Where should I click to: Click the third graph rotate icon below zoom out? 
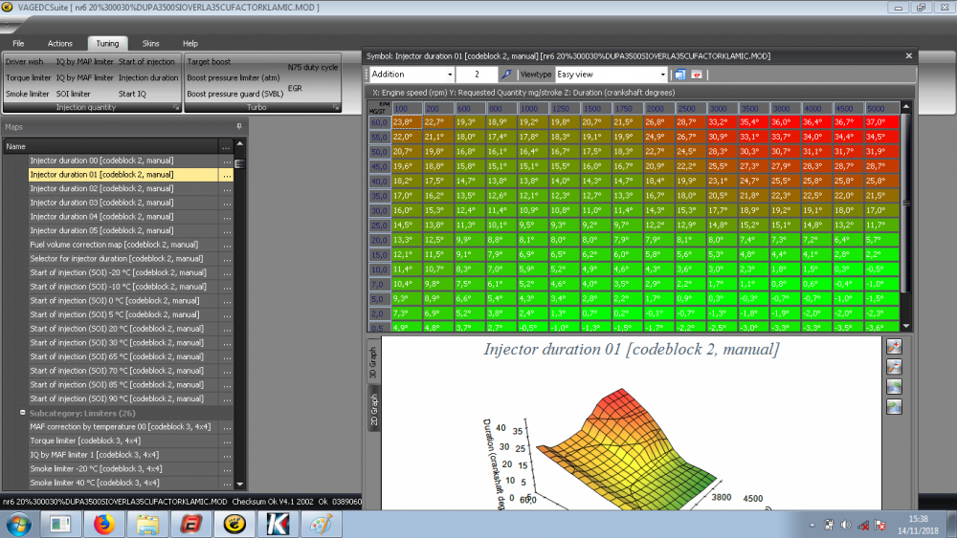coord(894,387)
